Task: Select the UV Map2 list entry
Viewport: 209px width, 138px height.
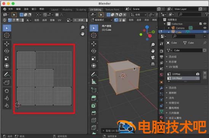Action: click(x=184, y=78)
